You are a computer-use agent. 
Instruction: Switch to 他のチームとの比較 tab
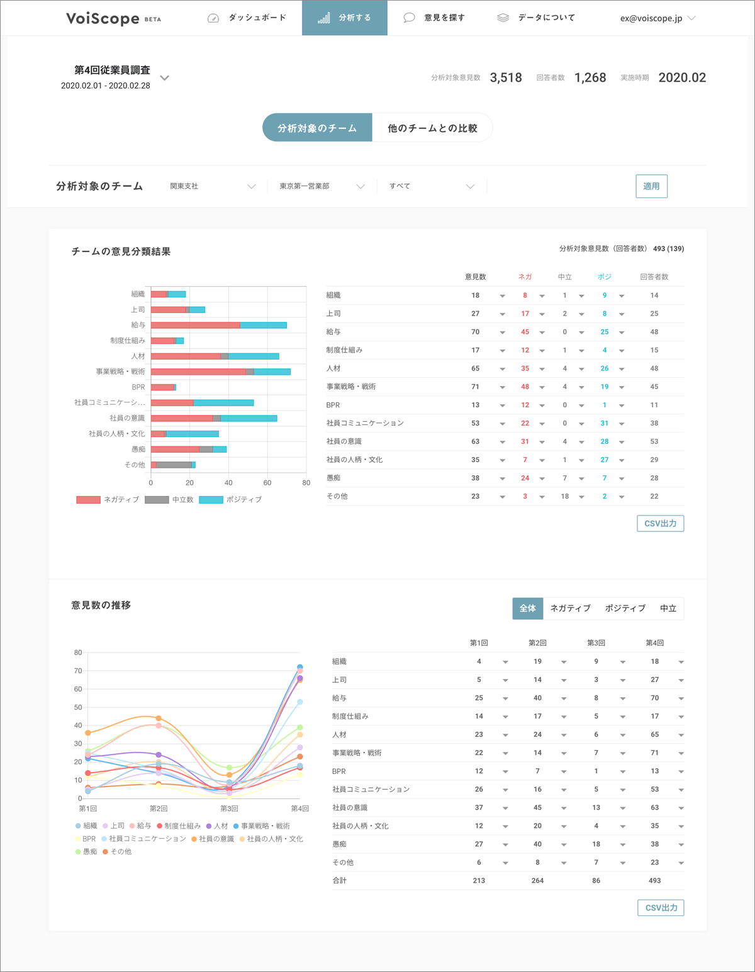pyautogui.click(x=432, y=128)
